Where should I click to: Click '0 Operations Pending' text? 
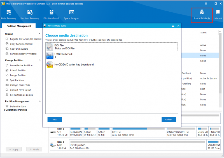point(15,110)
